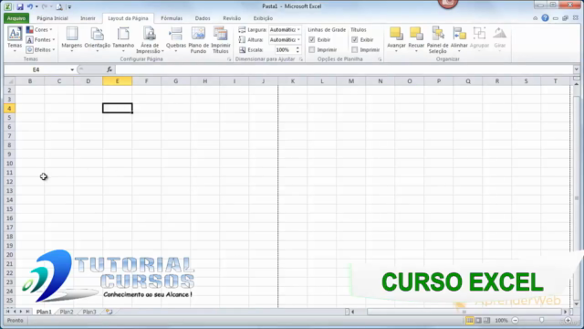Screen dimensions: 584x329
Task: Open Área de Impressão print area menu
Action: click(x=150, y=40)
